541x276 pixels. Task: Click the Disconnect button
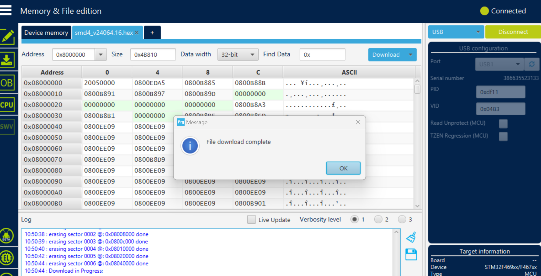click(x=513, y=32)
